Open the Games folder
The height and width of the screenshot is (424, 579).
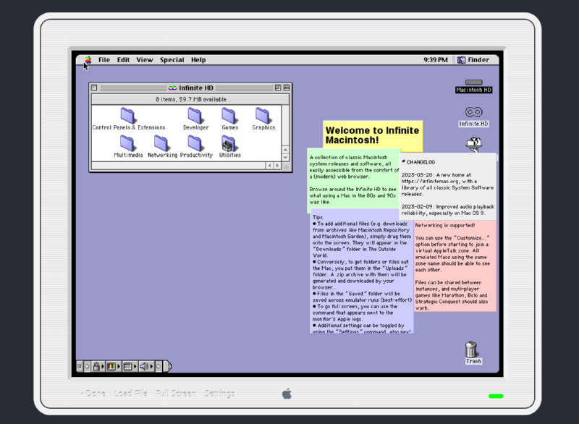(x=229, y=115)
